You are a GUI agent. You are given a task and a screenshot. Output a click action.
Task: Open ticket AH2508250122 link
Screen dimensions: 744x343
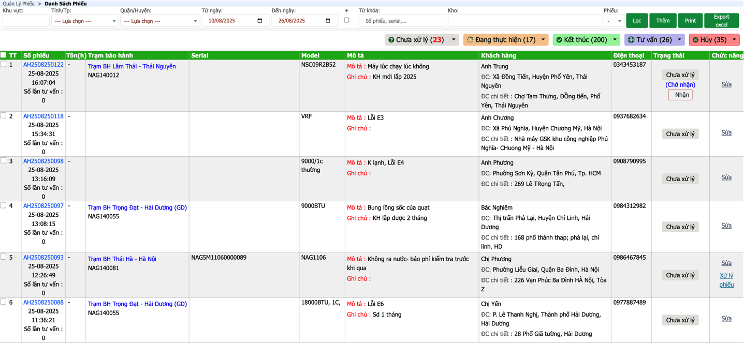[43, 65]
